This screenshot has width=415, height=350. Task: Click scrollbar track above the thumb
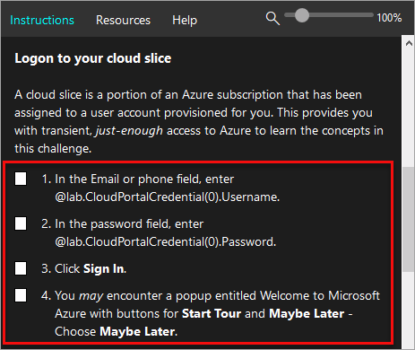pyautogui.click(x=408, y=108)
